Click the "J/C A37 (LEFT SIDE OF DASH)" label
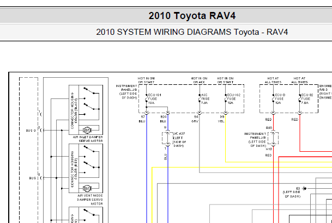Screen dimensions: 332x223 click(x=179, y=140)
